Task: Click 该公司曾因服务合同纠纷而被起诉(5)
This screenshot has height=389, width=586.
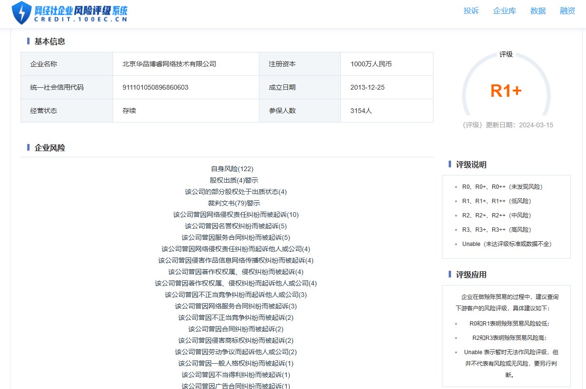Action: pos(236,237)
